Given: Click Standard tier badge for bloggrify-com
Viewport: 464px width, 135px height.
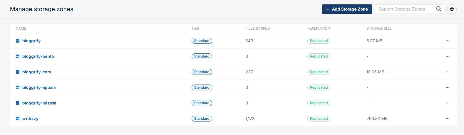Looking at the screenshot, I should 202,72.
